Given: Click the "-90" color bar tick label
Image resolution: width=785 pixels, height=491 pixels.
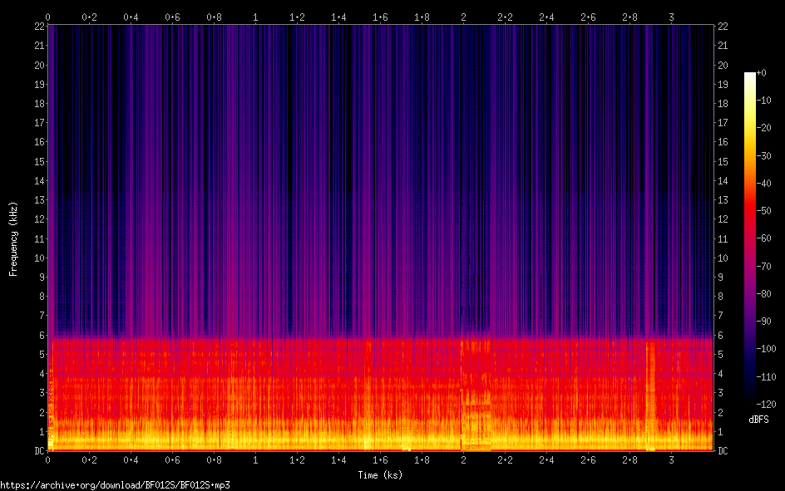Looking at the screenshot, I should (x=763, y=322).
